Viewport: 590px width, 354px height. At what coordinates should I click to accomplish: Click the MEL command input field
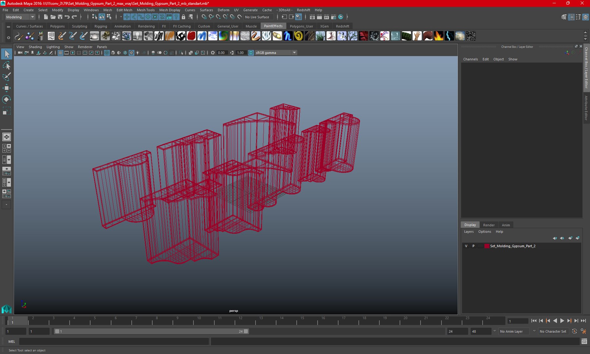[x=114, y=342]
